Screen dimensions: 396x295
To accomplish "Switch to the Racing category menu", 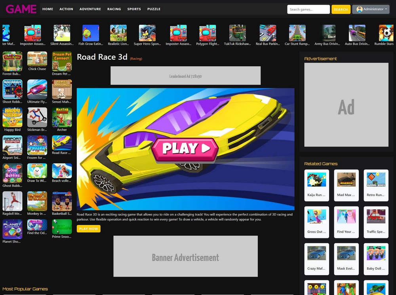I will pos(114,9).
